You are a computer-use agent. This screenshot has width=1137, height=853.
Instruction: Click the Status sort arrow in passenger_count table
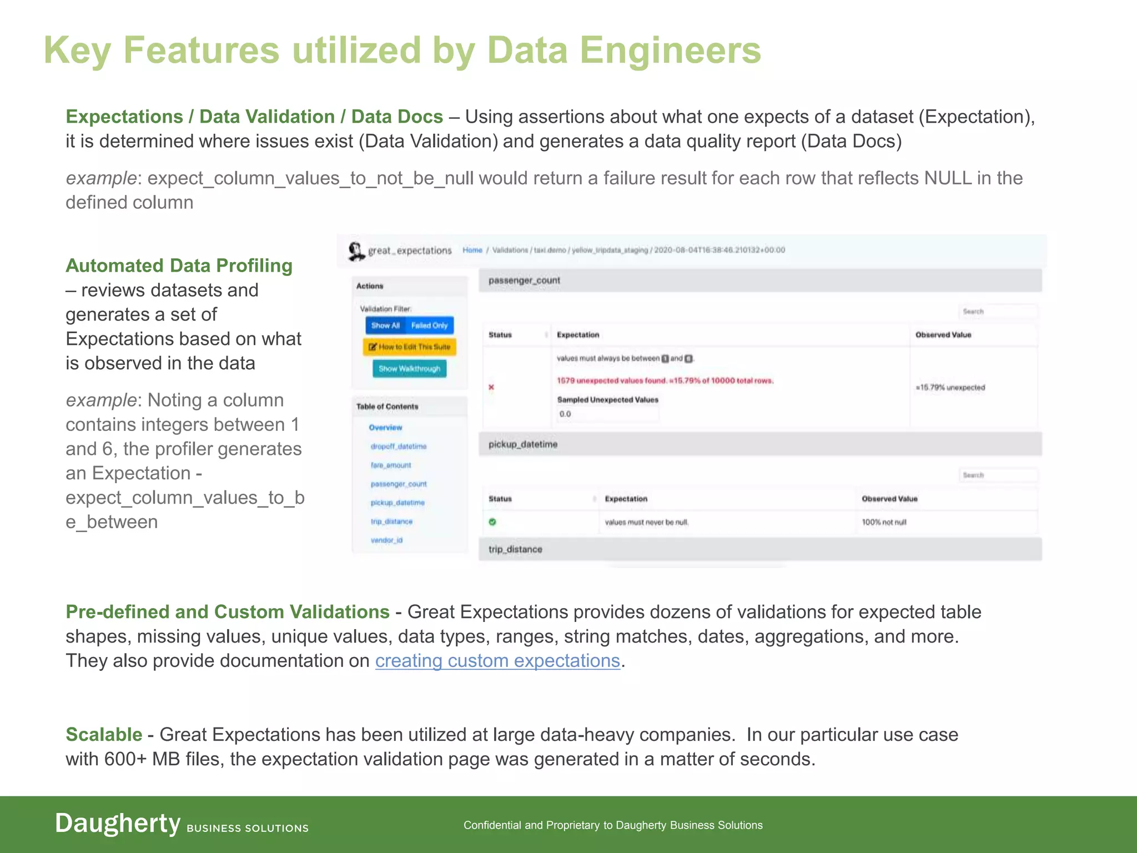546,335
